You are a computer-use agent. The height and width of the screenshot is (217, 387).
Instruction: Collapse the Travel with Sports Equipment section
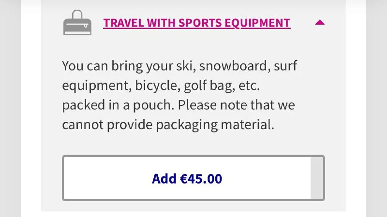(x=320, y=22)
